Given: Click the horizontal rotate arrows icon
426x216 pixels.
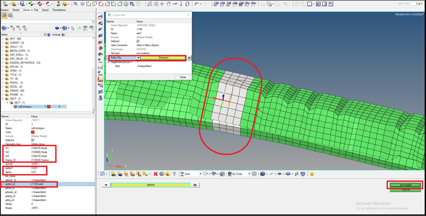Looking at the screenshot, I should (175, 4).
